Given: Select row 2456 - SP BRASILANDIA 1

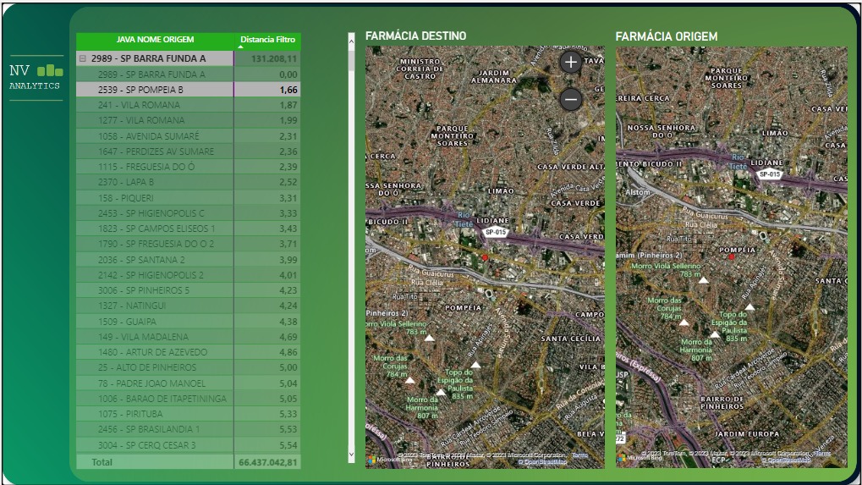Looking at the screenshot, I should [189, 429].
